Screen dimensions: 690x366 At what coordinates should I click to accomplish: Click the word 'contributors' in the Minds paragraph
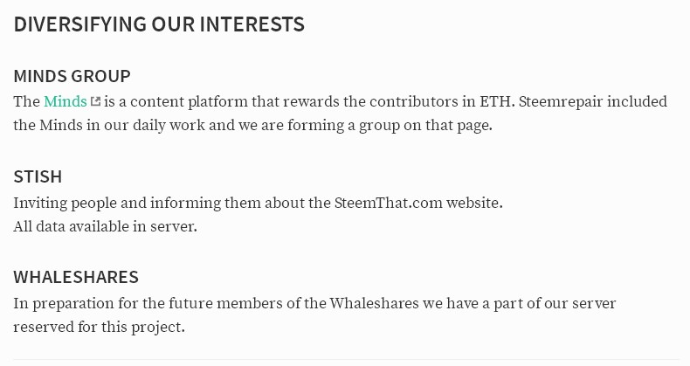[414, 101]
